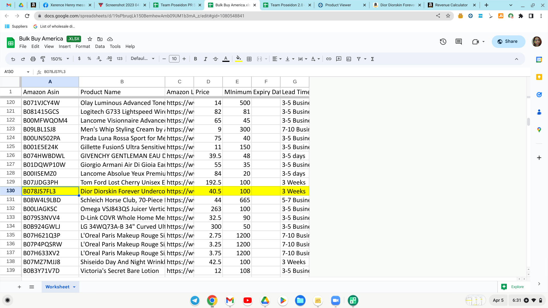Toggle italic formatting
Screen dimensions: 548x308
[205, 59]
